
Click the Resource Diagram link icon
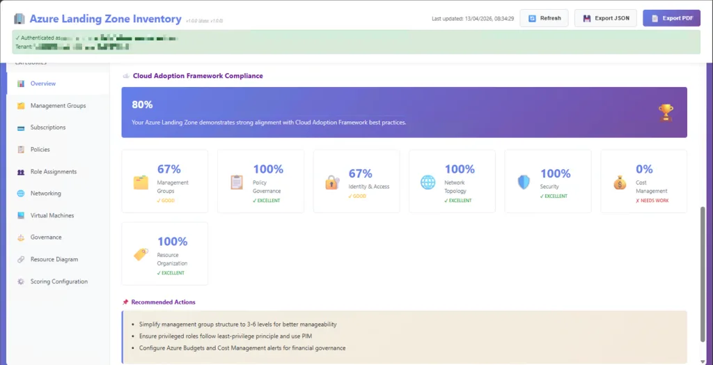click(x=21, y=259)
